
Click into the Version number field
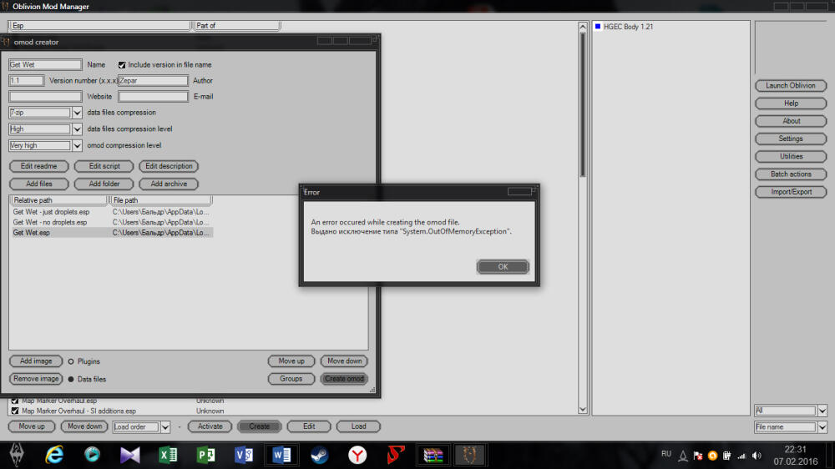click(x=26, y=81)
